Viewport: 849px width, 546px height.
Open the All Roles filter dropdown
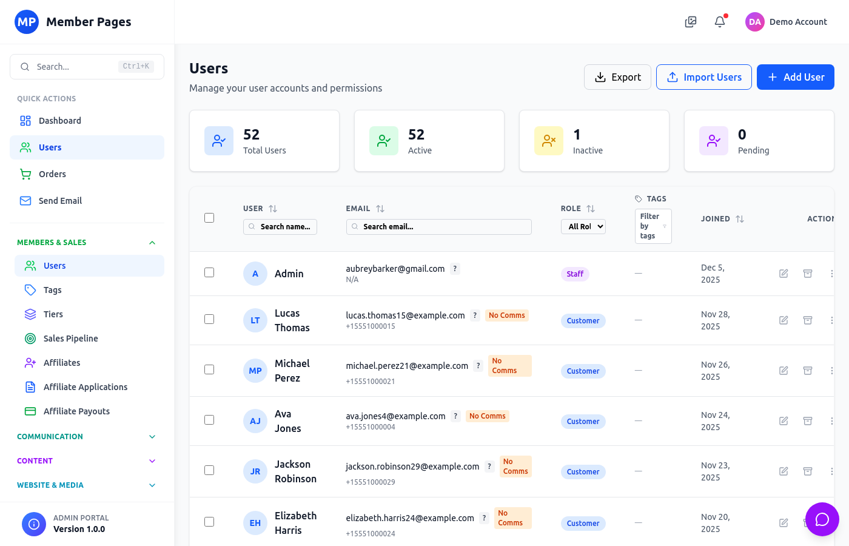coord(583,226)
